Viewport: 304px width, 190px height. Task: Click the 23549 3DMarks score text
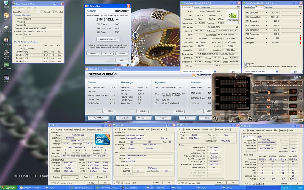(107, 20)
